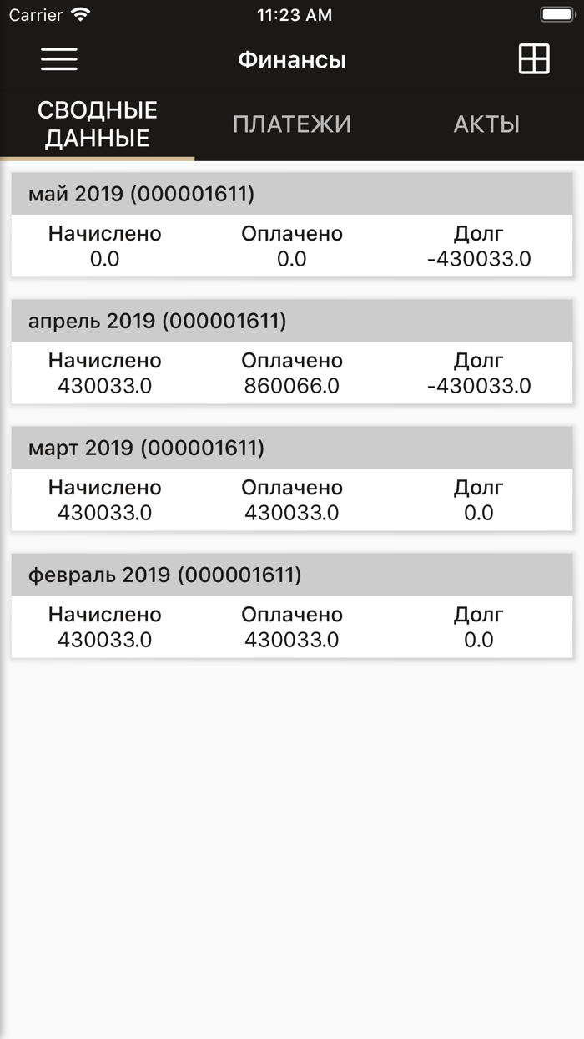Open the АКТЫ tab
Screen dimensions: 584x1039
tap(486, 124)
